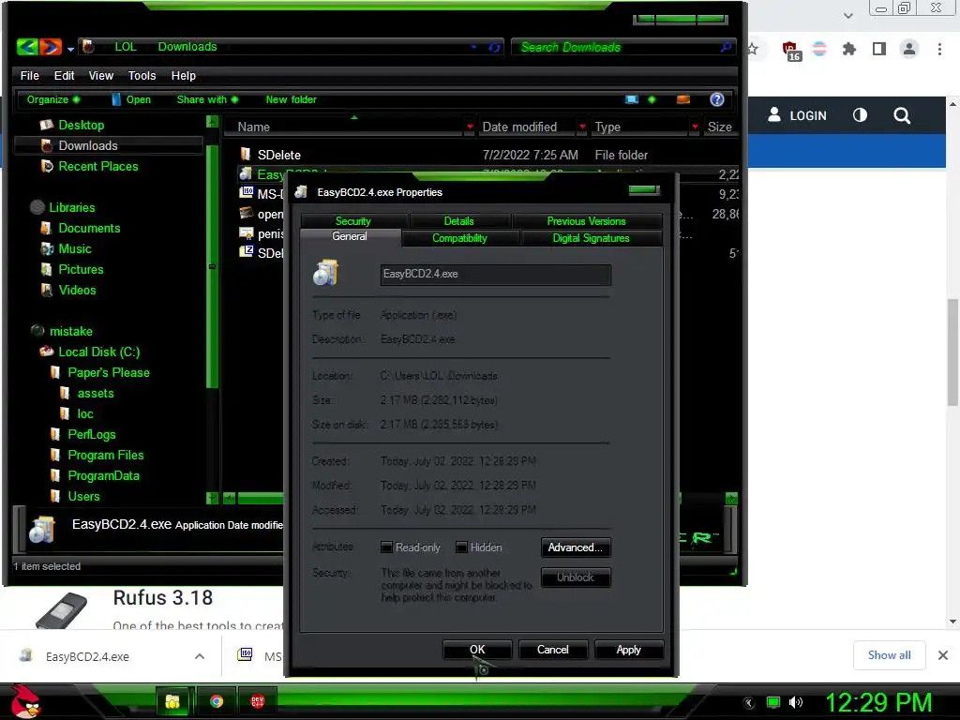
Task: Open the Documents library
Action: click(x=89, y=229)
